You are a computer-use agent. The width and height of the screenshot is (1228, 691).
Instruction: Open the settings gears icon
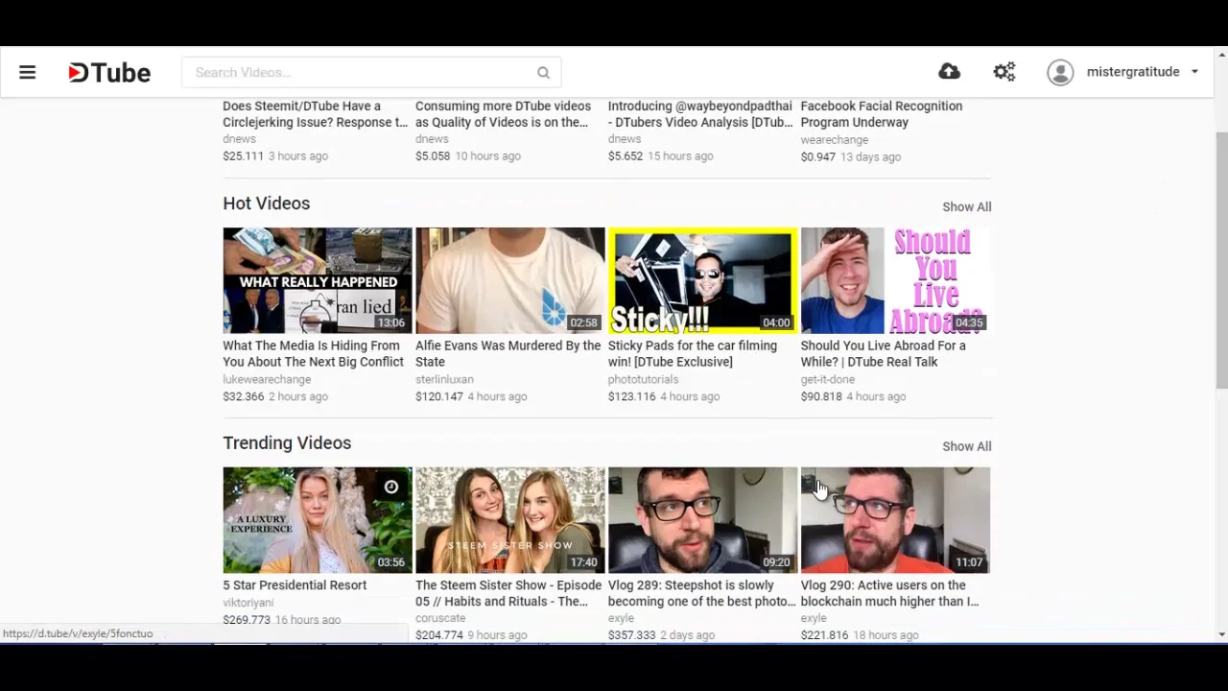click(x=1004, y=72)
